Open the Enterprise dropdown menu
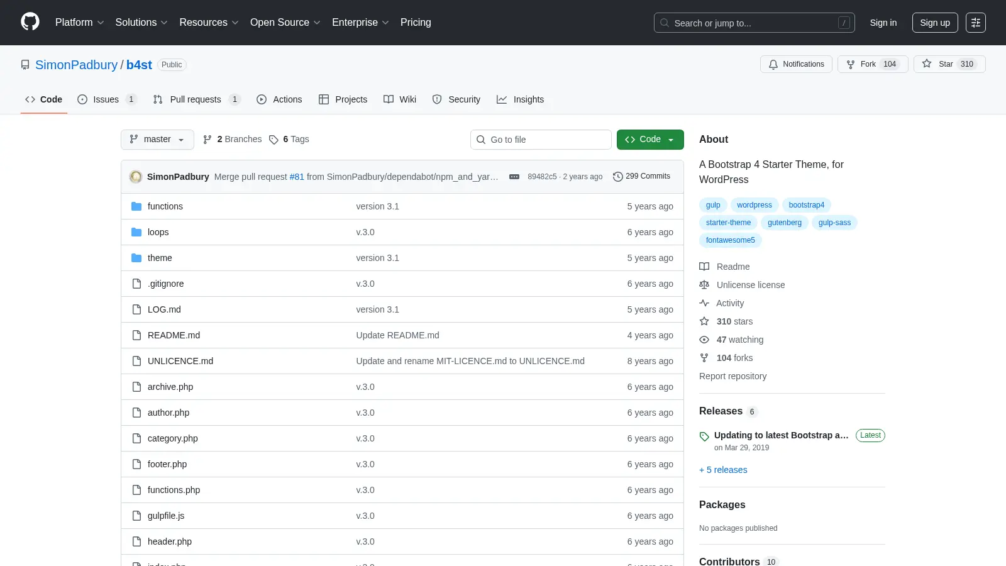The width and height of the screenshot is (1006, 566). pyautogui.click(x=360, y=23)
